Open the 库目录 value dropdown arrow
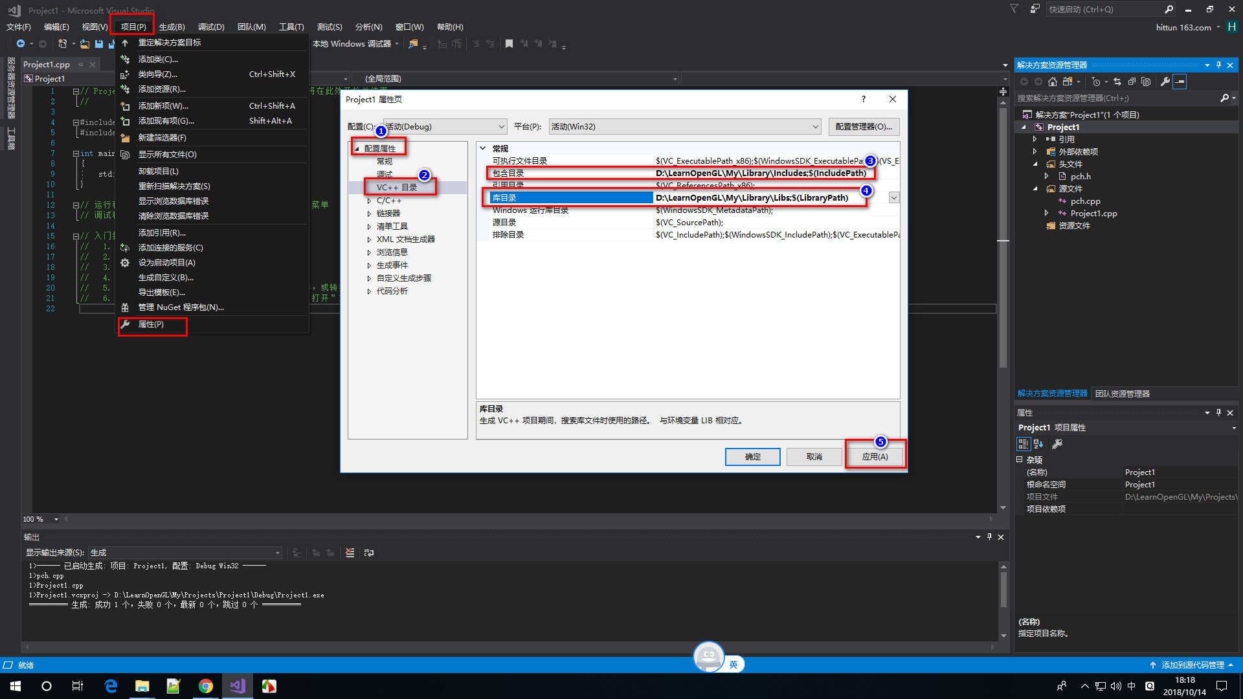The image size is (1243, 699). (894, 197)
